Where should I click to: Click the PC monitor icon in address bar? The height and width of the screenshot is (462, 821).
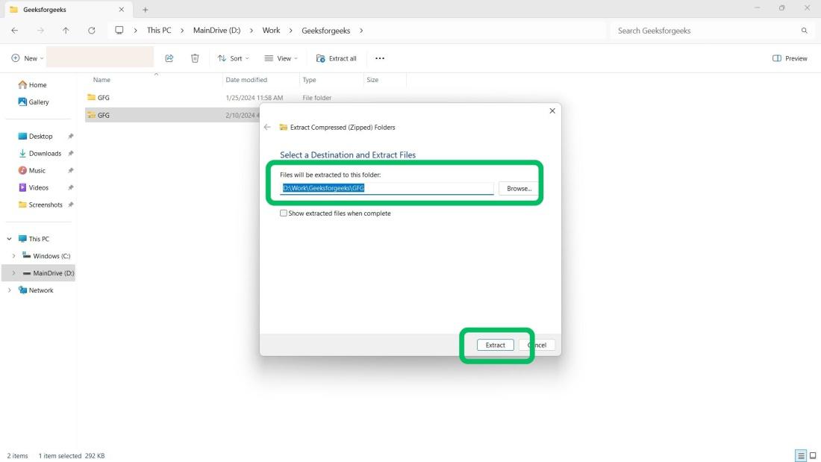119,31
